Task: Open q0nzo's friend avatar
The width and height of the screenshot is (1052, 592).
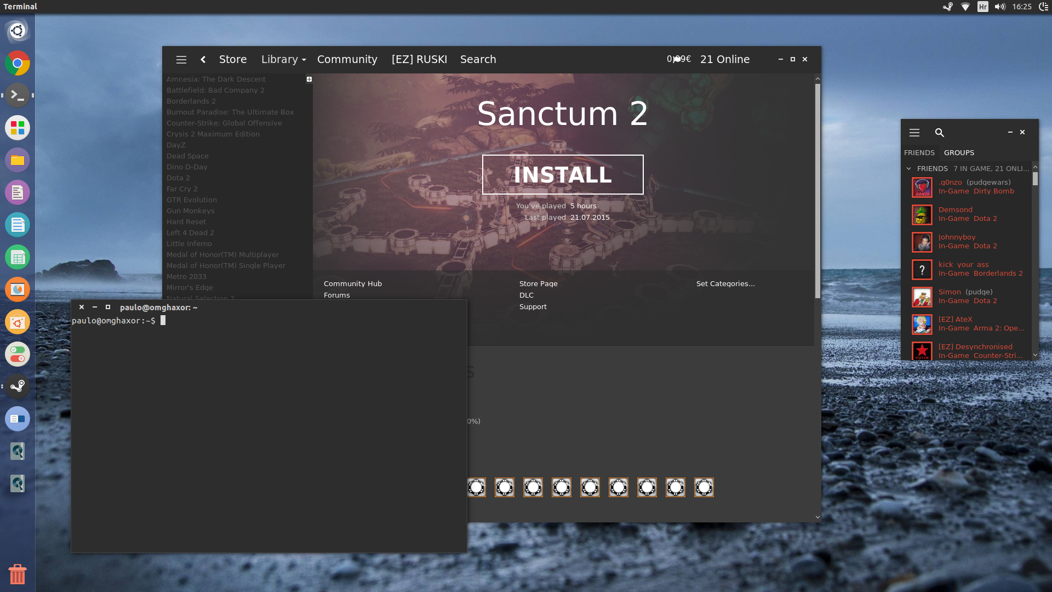Action: point(922,187)
